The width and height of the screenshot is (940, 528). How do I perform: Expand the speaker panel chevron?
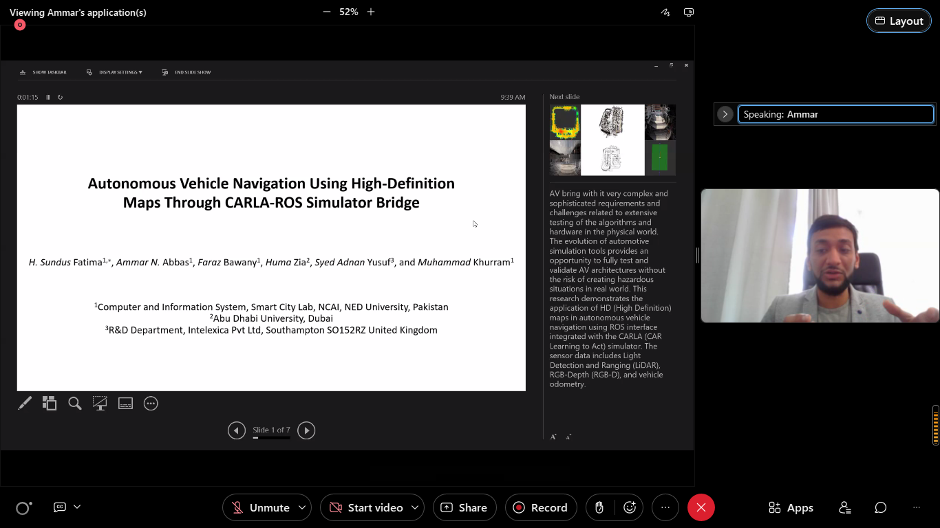point(725,114)
